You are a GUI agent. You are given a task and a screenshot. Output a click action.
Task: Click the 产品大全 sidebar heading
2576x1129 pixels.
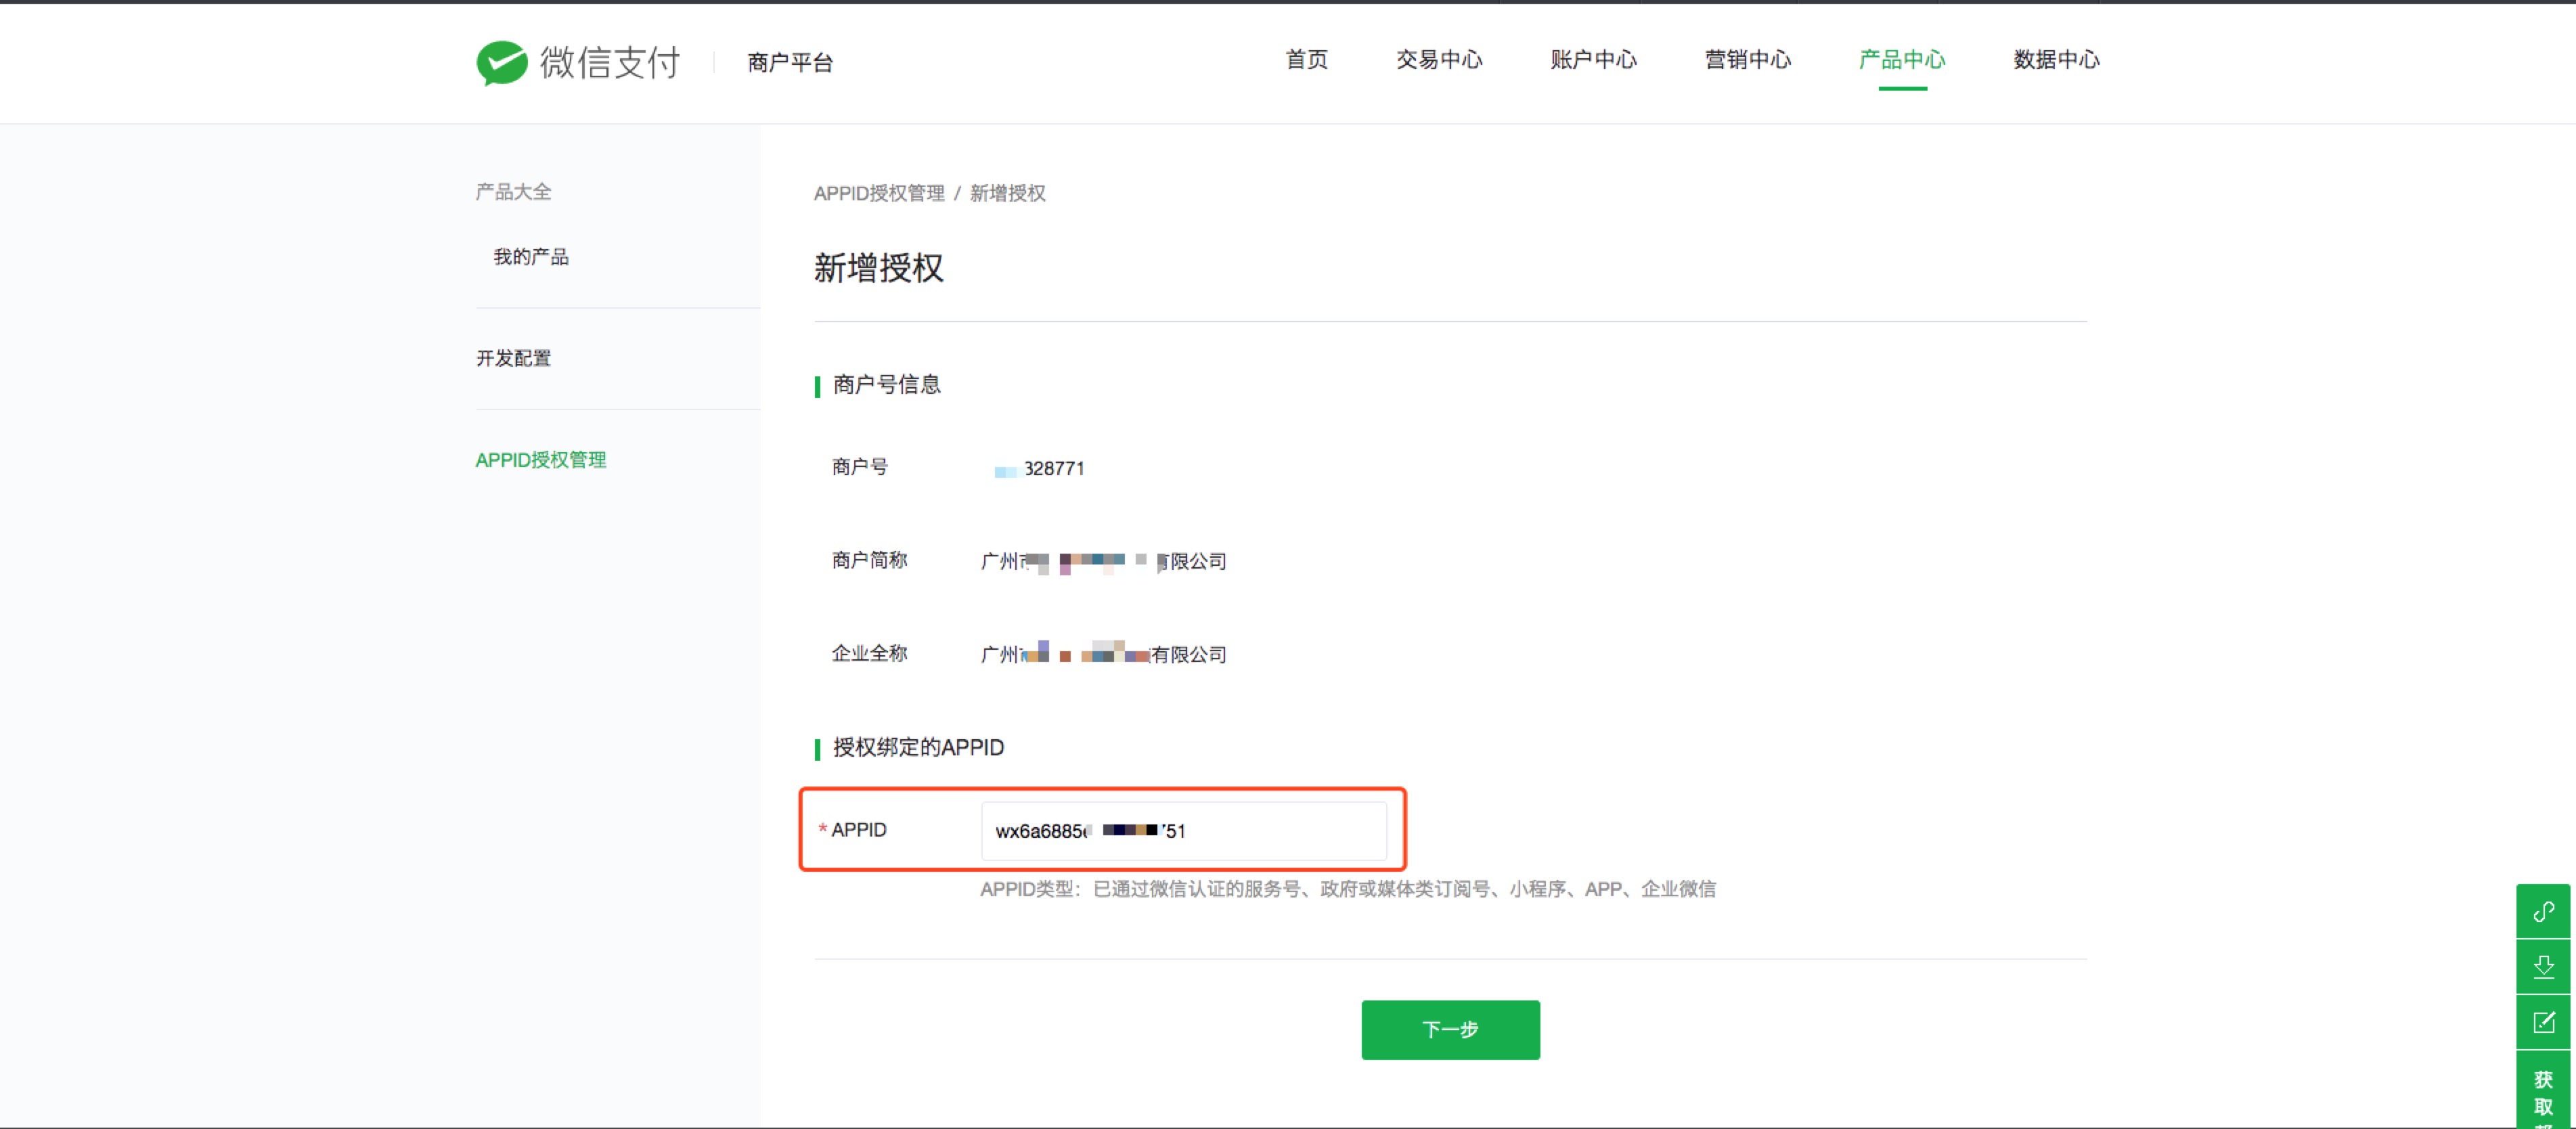coord(513,191)
